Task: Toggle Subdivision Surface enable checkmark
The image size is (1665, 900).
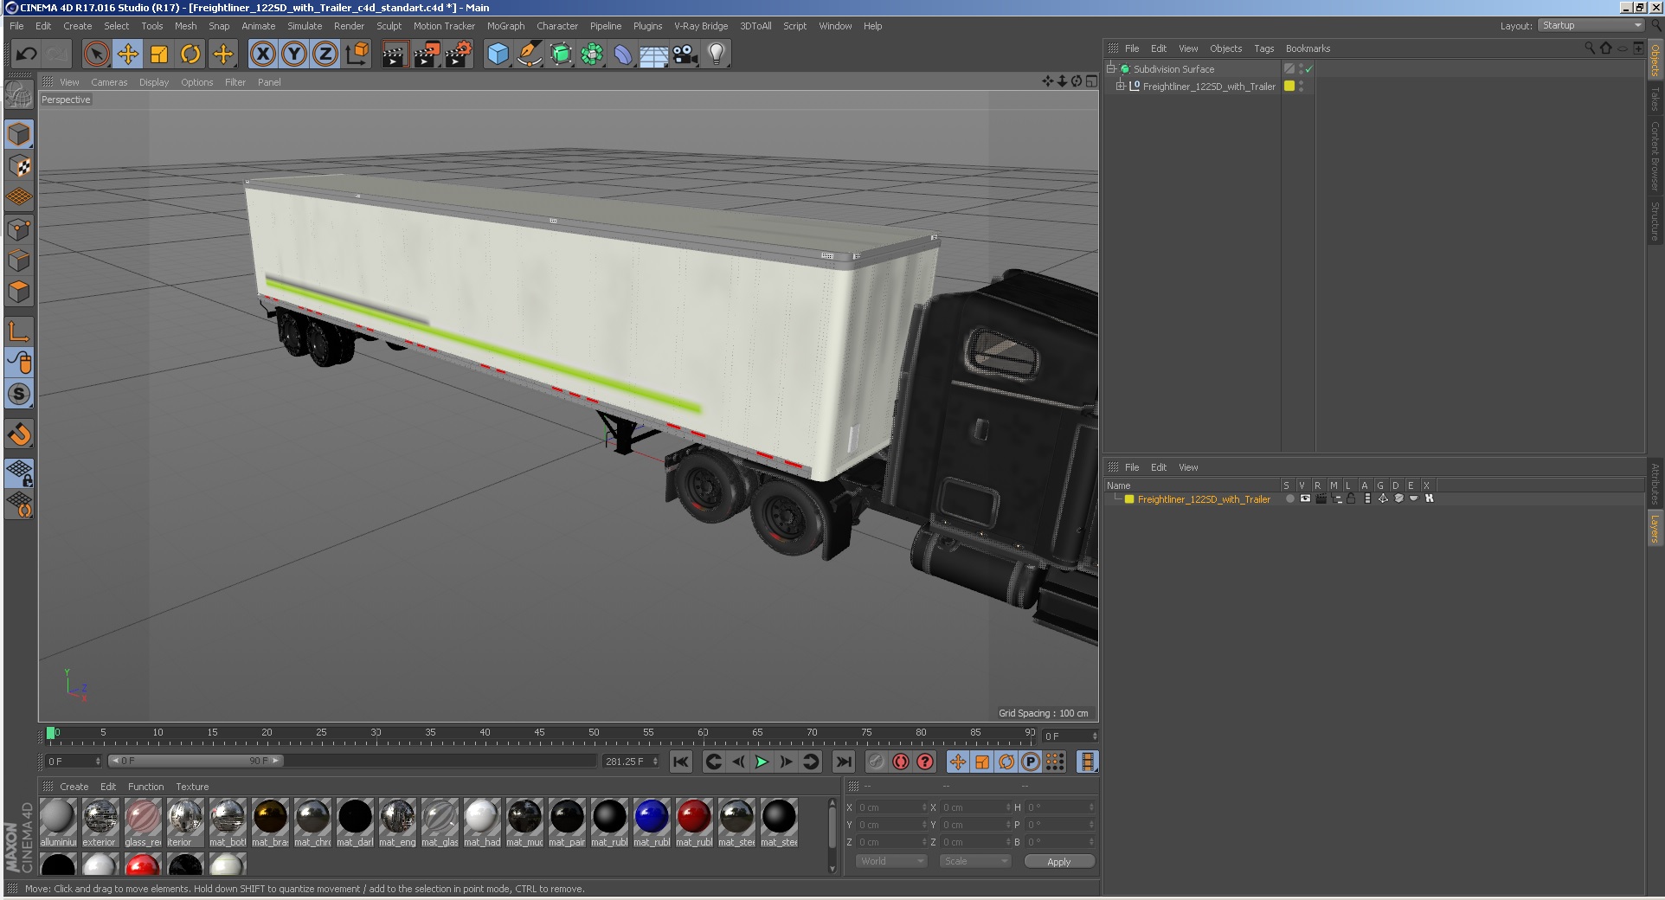Action: click(x=1309, y=69)
